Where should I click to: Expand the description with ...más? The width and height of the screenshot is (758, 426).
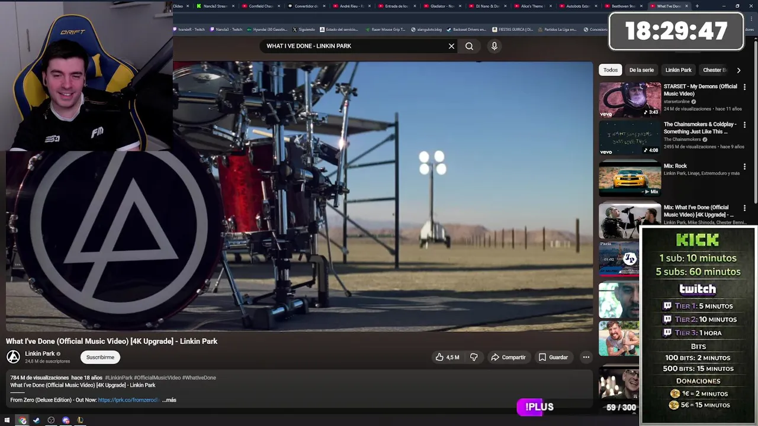pyautogui.click(x=169, y=400)
